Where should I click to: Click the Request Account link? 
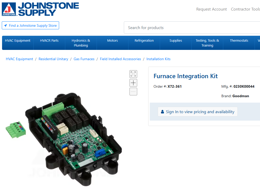[211, 9]
